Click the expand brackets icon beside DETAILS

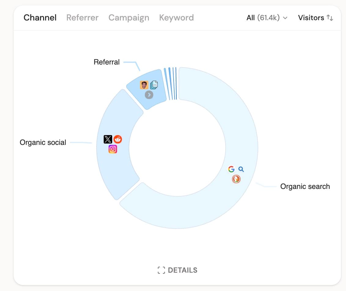161,270
